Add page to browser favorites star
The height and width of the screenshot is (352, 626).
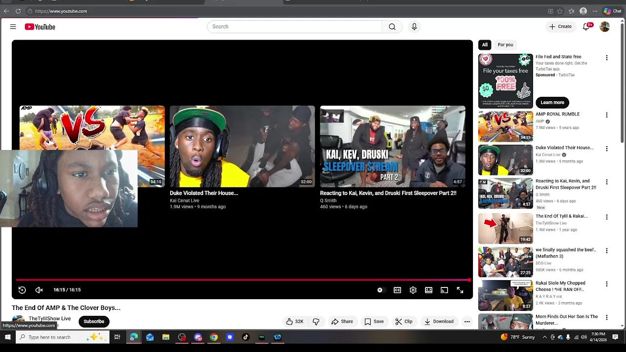[560, 11]
